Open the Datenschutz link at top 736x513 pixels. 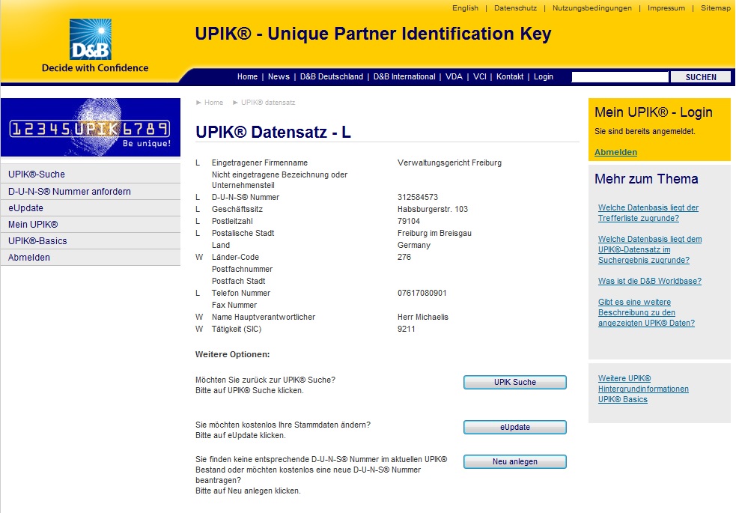click(x=515, y=8)
